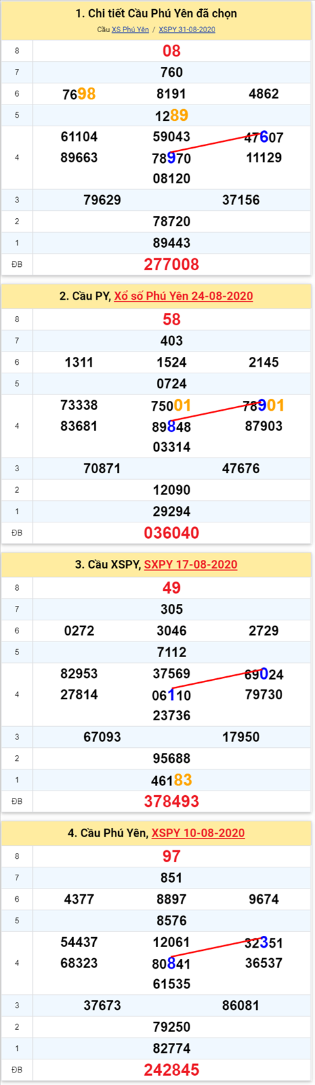Select the prize-3 number 37156

click(x=241, y=200)
